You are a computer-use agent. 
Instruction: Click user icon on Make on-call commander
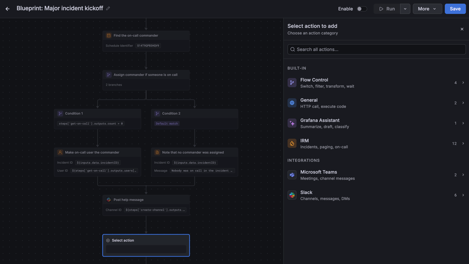point(60,152)
